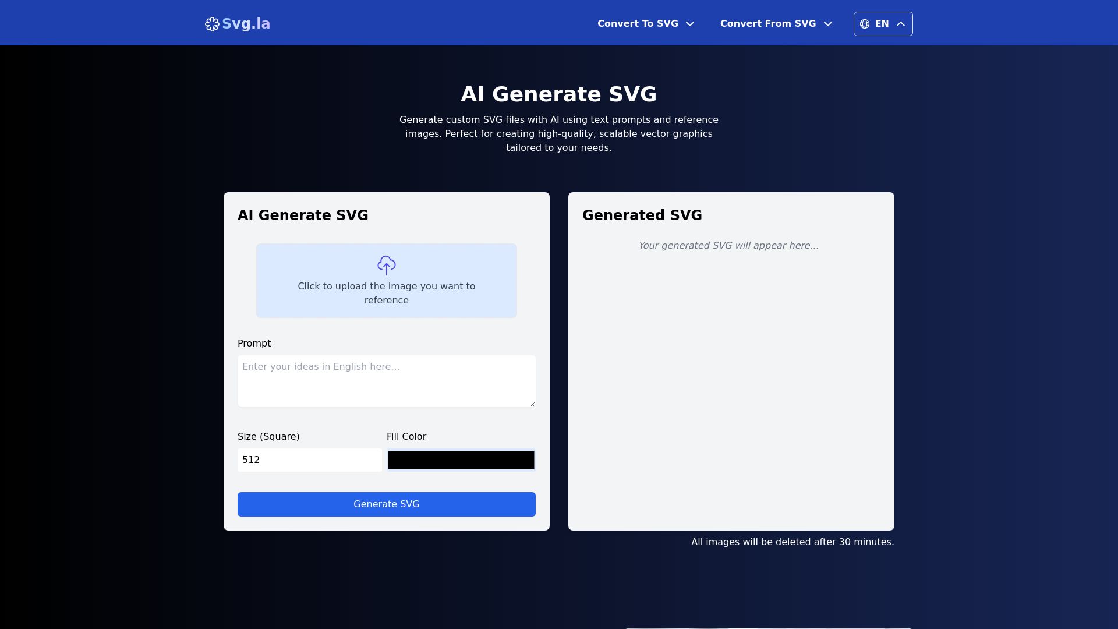Click the Size (Square) input showing 512

309,460
